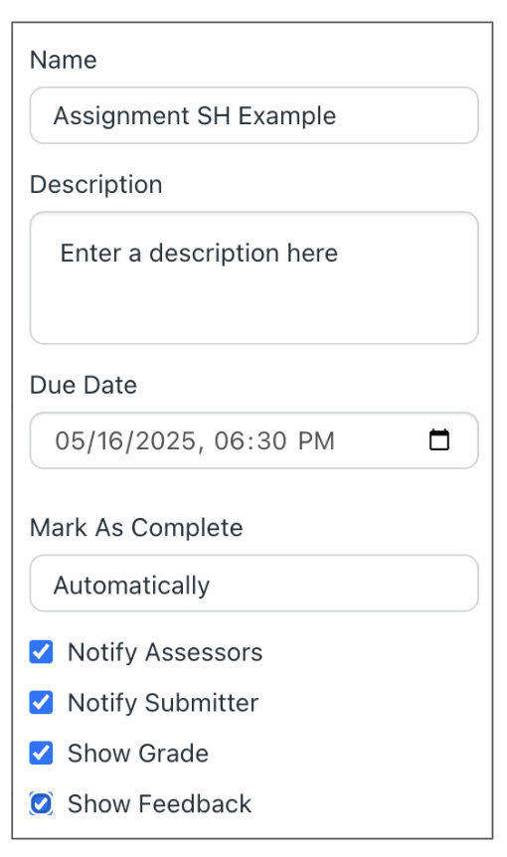507x857 pixels.
Task: Toggle the Notify Submitter checkbox
Action: pyautogui.click(x=41, y=702)
